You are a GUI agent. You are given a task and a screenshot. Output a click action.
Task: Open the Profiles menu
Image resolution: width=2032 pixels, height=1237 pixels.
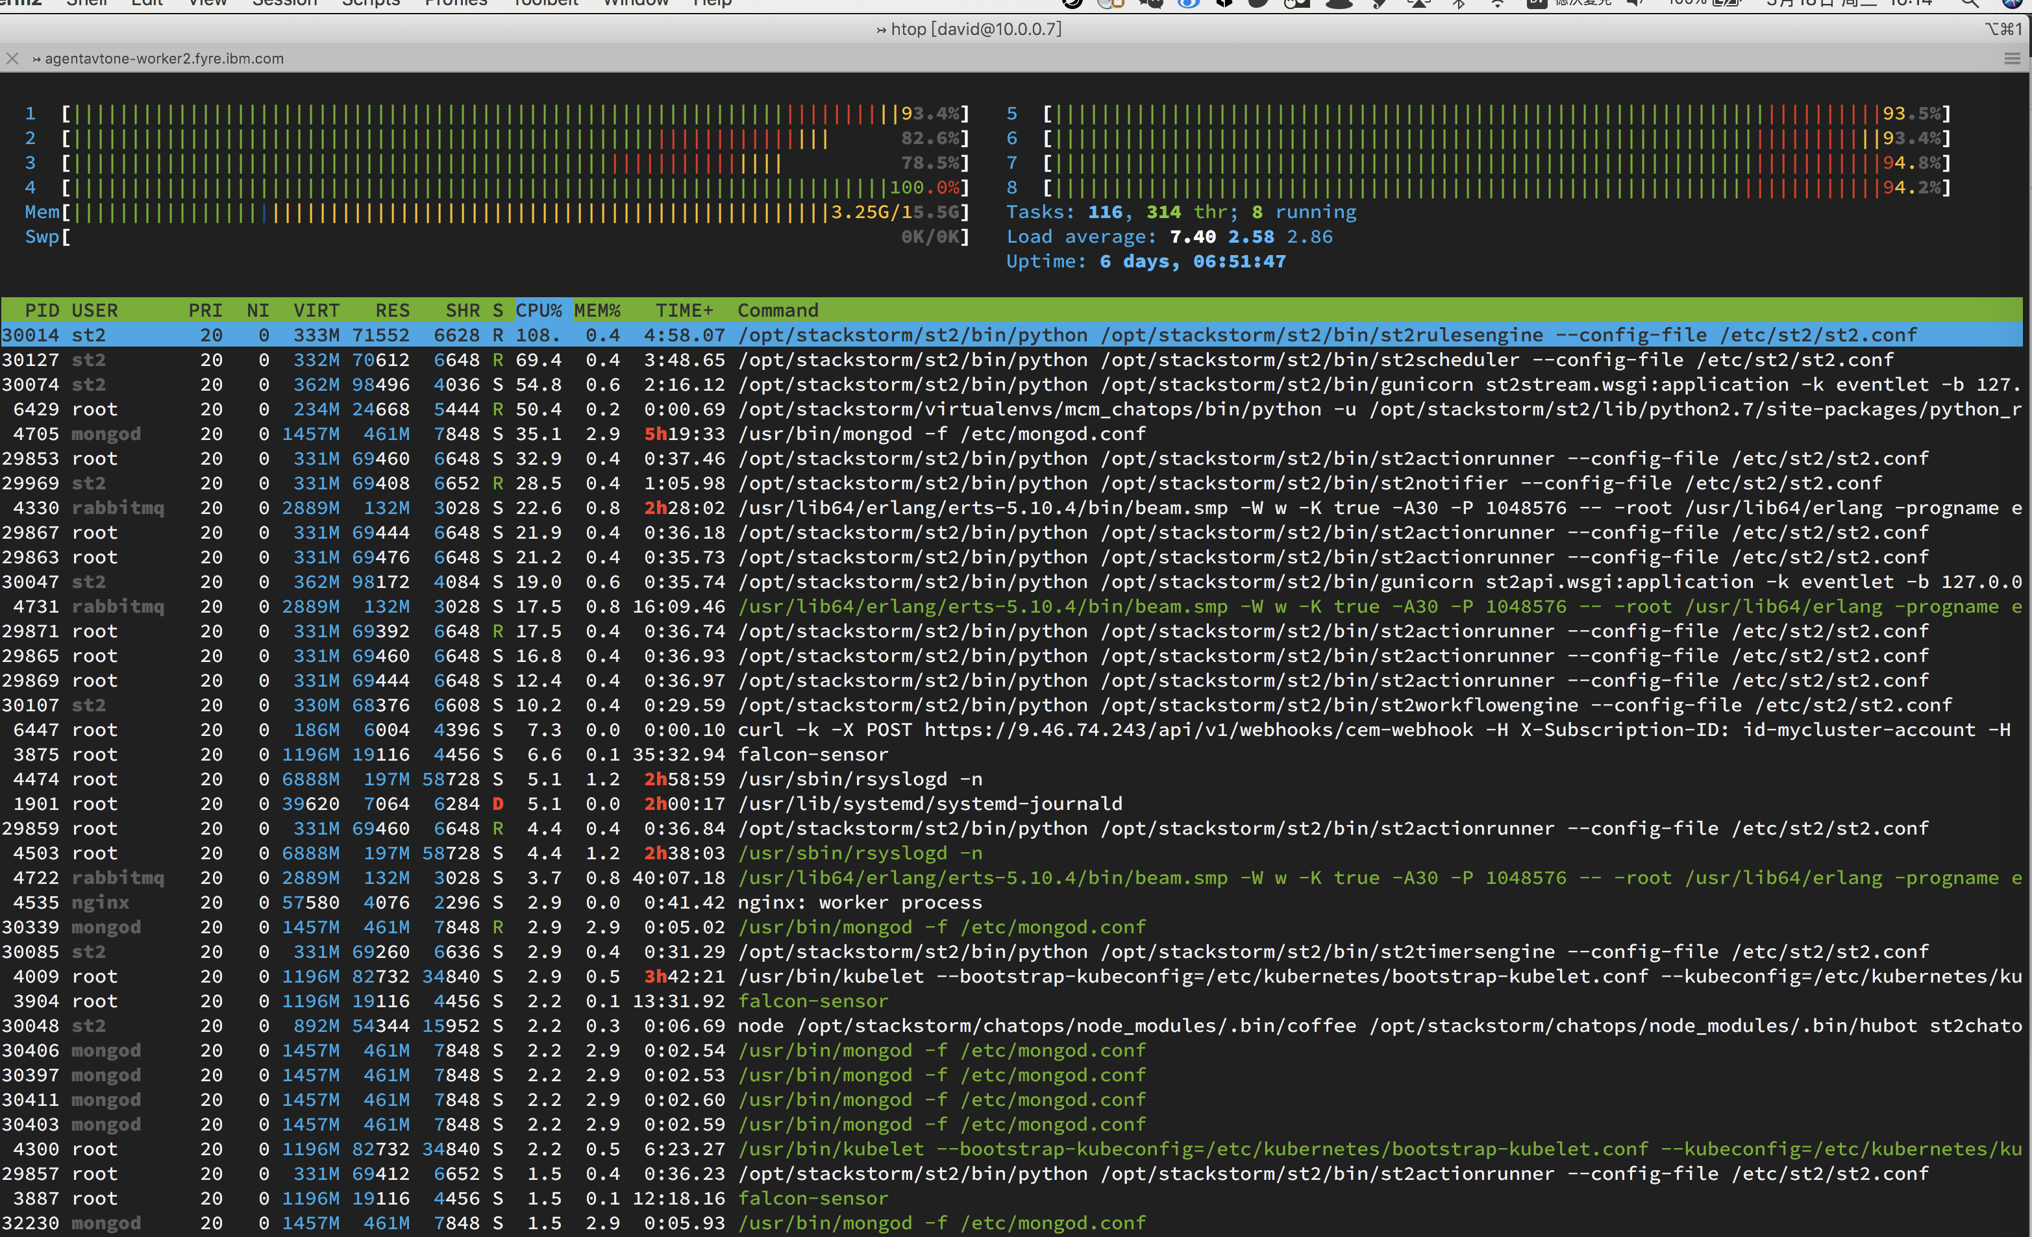pyautogui.click(x=456, y=3)
